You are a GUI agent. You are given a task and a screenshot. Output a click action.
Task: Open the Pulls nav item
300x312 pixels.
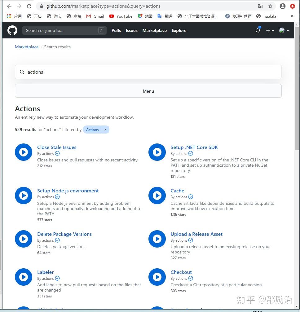(x=116, y=30)
